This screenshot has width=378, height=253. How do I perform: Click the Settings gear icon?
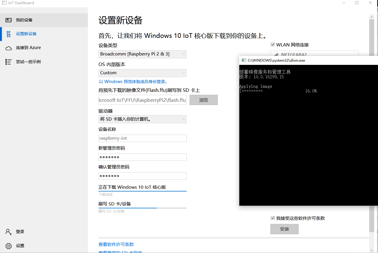(x=9, y=246)
